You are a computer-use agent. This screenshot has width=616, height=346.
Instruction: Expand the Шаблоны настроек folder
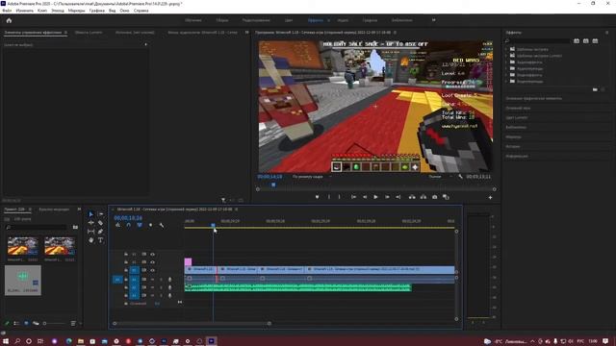tap(507, 49)
